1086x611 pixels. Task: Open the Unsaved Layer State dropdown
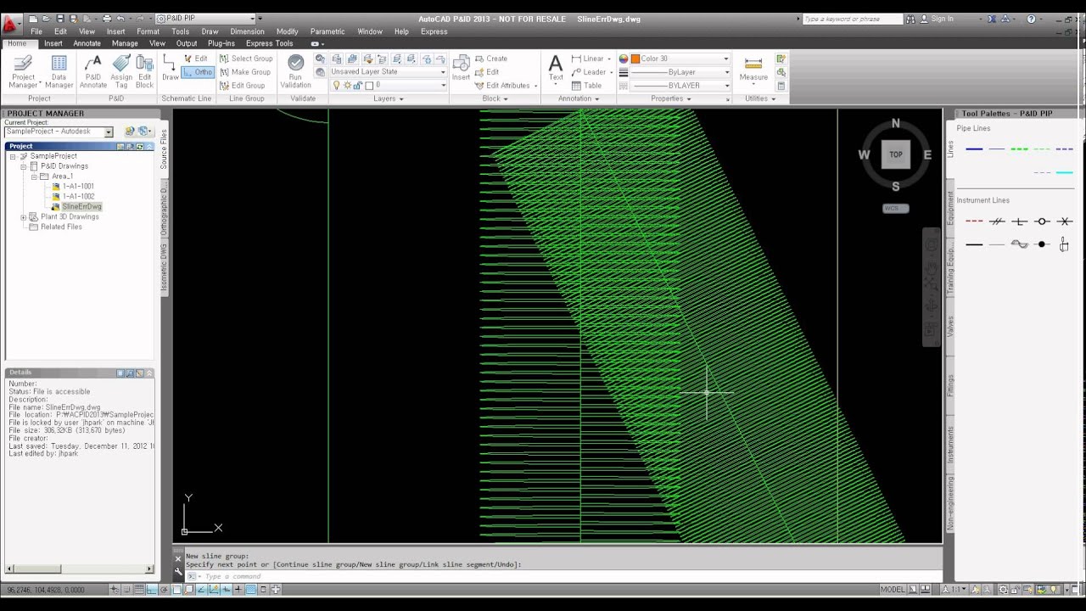coord(388,72)
